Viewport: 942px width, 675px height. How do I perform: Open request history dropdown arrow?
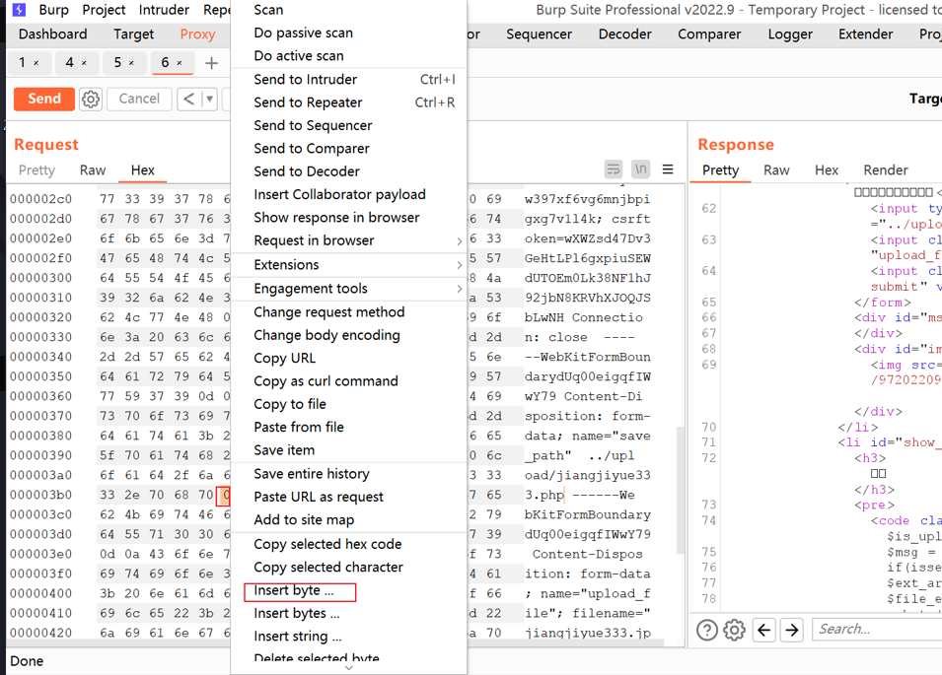209,99
